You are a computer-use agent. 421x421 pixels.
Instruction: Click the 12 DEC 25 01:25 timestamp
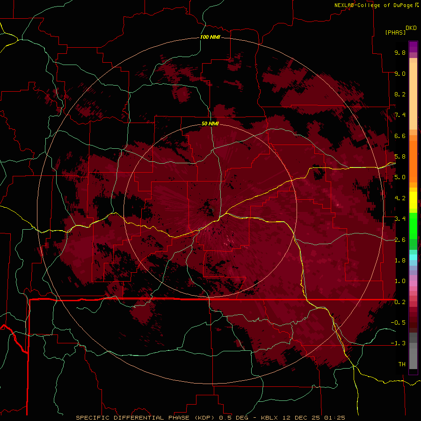click(x=314, y=418)
